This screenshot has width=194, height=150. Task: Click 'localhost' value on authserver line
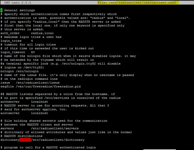pyautogui.click(x=40, y=102)
